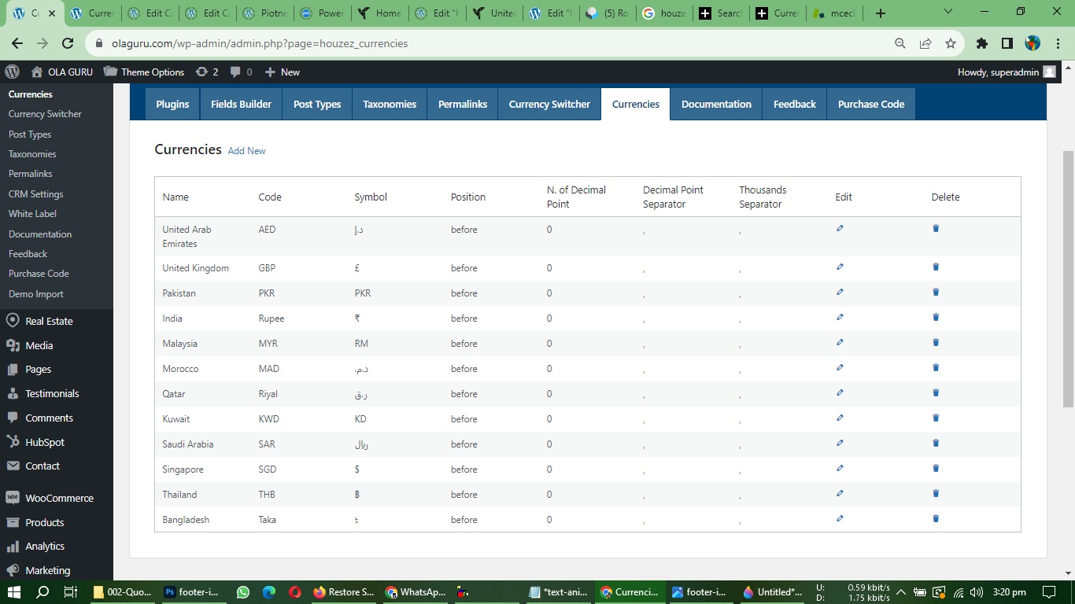The image size is (1075, 604).
Task: Delete the Bangladesh Taka currency
Action: click(x=936, y=518)
